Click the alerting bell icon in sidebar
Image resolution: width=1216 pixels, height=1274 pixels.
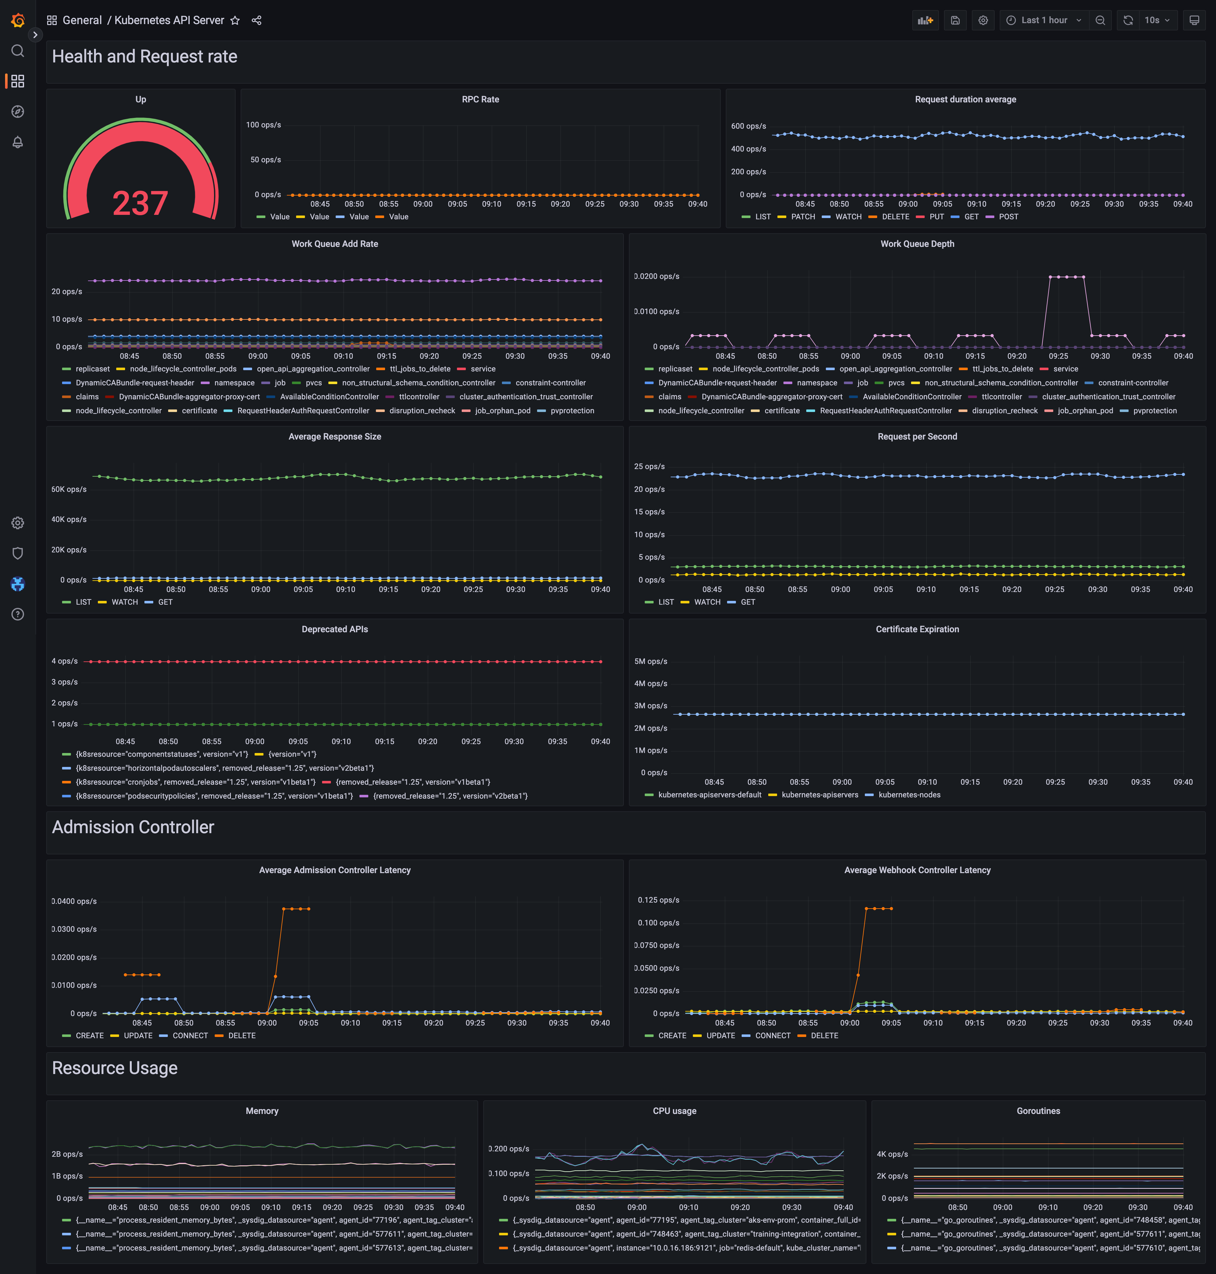pos(17,142)
